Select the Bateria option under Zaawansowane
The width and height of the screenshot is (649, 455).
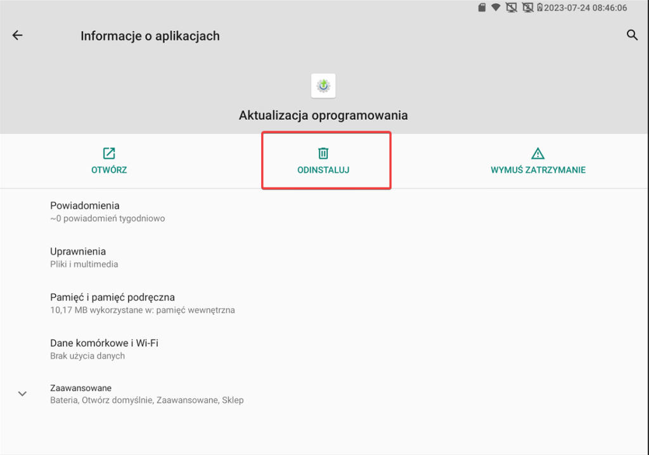click(63, 400)
